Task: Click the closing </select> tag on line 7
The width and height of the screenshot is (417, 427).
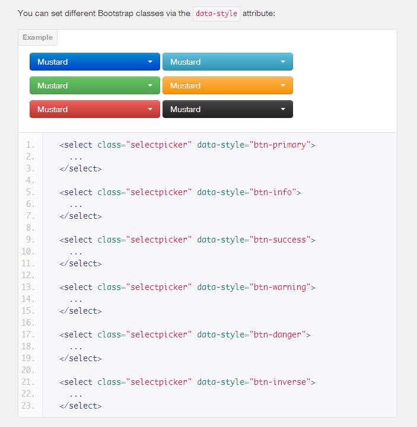Action: click(x=81, y=216)
